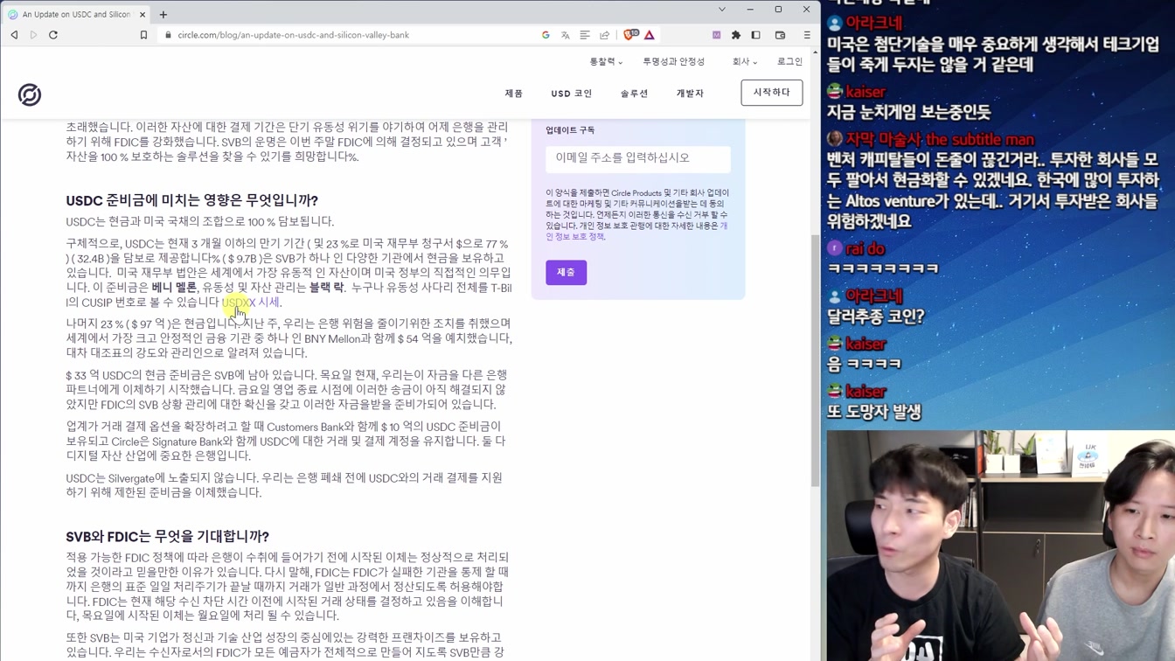The height and width of the screenshot is (661, 1175).
Task: Open the extensions puzzle icon
Action: pos(736,35)
